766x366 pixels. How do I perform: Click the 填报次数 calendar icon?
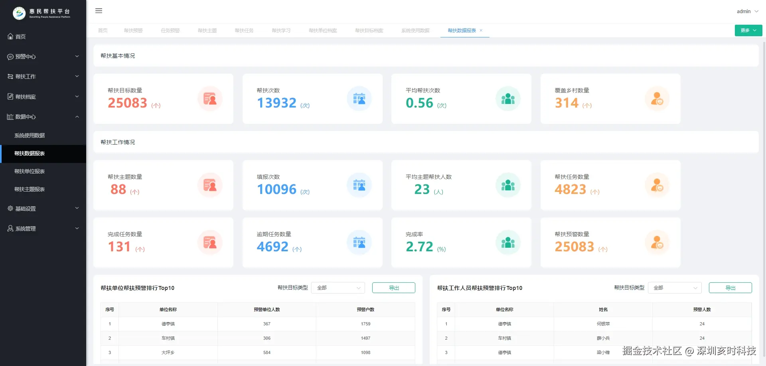359,185
